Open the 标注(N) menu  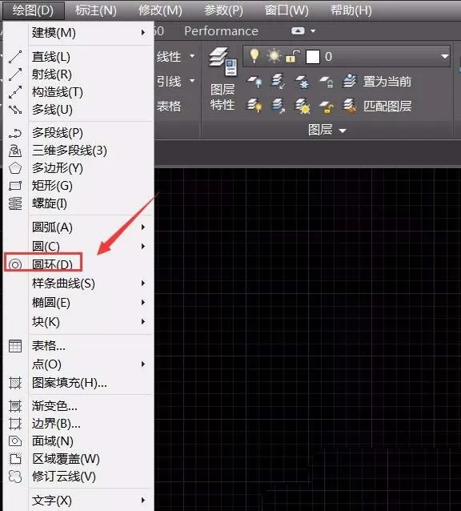[96, 10]
